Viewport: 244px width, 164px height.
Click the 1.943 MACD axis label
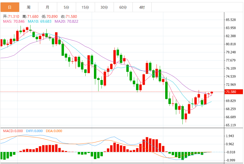click(230, 136)
